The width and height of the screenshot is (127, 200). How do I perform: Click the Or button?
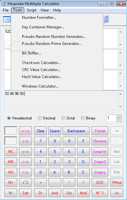pyautogui.click(x=40, y=193)
